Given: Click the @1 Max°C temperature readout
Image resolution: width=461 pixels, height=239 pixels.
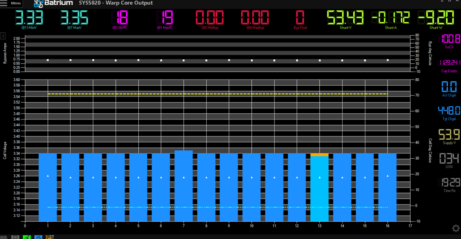Looking at the screenshot, I should [164, 19].
